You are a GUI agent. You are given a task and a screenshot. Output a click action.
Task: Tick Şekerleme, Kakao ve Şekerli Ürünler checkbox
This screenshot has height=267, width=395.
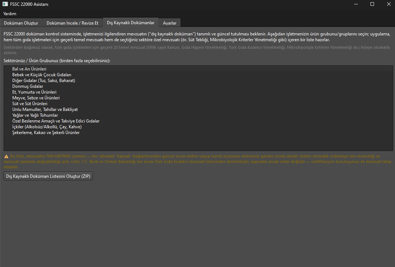8,133
